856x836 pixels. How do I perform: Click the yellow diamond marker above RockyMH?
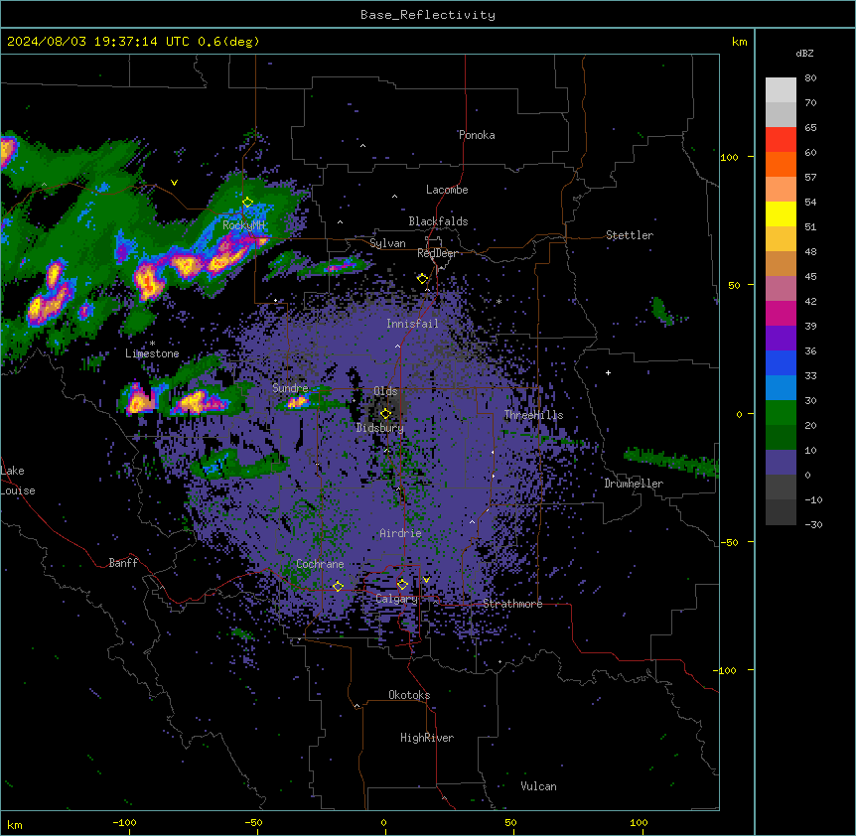248,203
